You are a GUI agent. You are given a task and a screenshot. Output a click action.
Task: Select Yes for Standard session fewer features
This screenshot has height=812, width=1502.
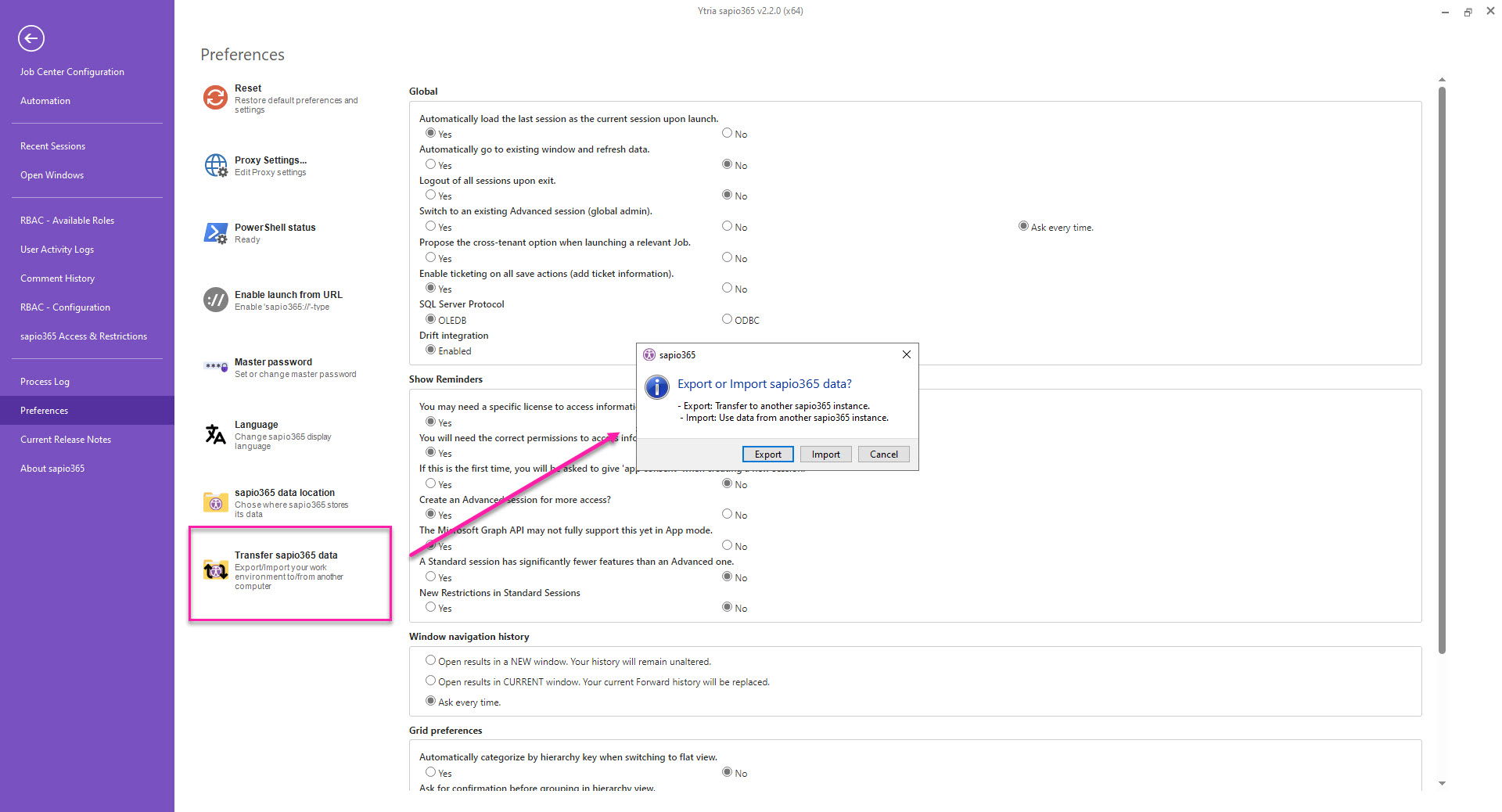430,577
